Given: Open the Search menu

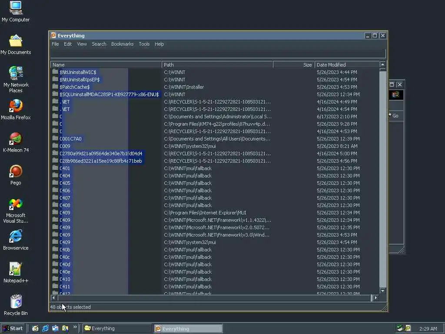Looking at the screenshot, I should (99, 44).
